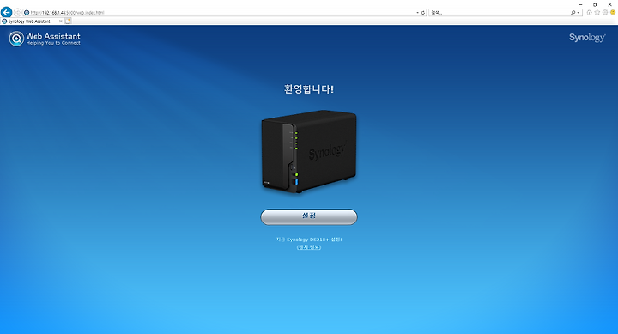Click the magnifier search icon
This screenshot has width=618, height=334.
(573, 13)
